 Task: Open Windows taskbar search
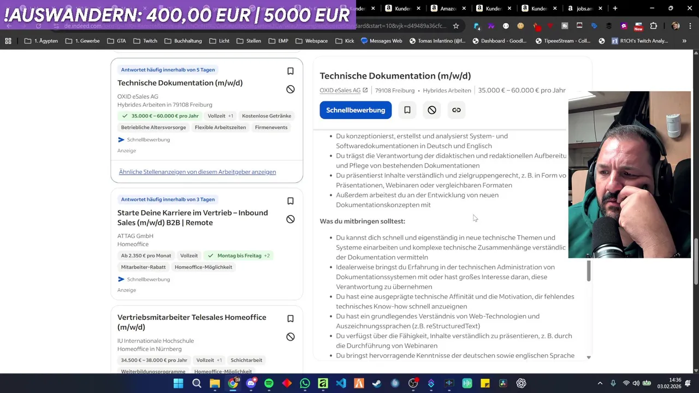197,384
